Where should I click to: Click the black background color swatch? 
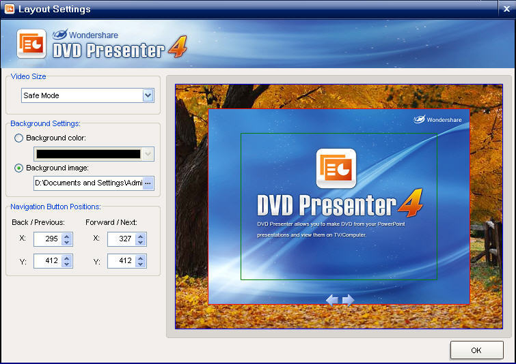click(x=89, y=154)
